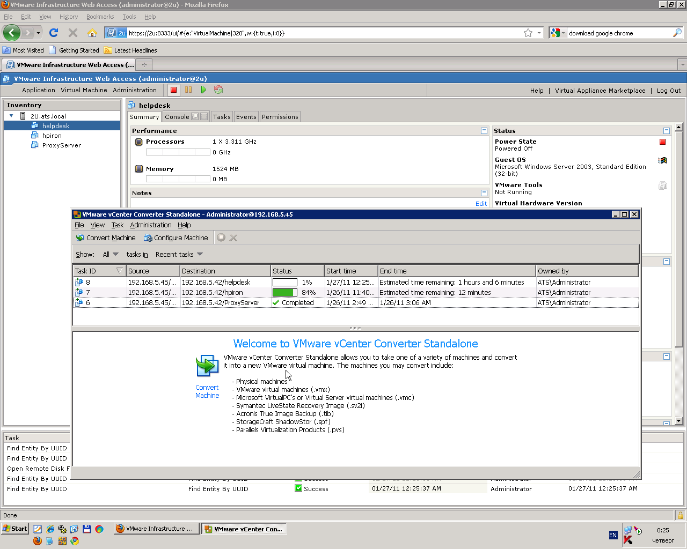This screenshot has height=549, width=687.
Task: Click the Firefox Home icon
Action: click(92, 33)
